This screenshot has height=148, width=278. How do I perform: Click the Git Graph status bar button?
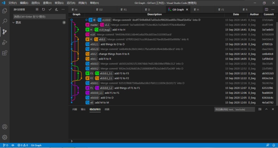(x=36, y=145)
